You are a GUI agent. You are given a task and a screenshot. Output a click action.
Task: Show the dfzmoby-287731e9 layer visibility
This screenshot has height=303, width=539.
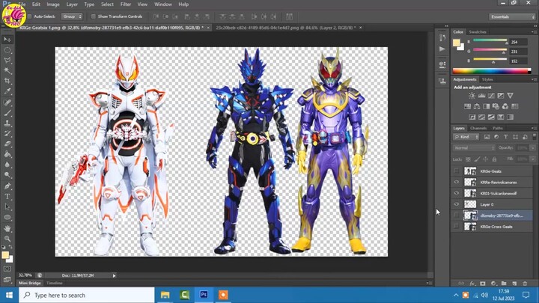(x=456, y=215)
